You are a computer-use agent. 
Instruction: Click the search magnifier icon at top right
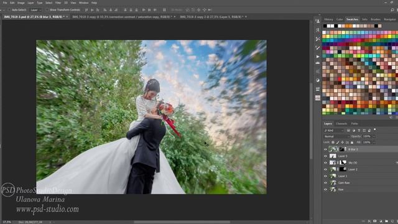(x=392, y=10)
